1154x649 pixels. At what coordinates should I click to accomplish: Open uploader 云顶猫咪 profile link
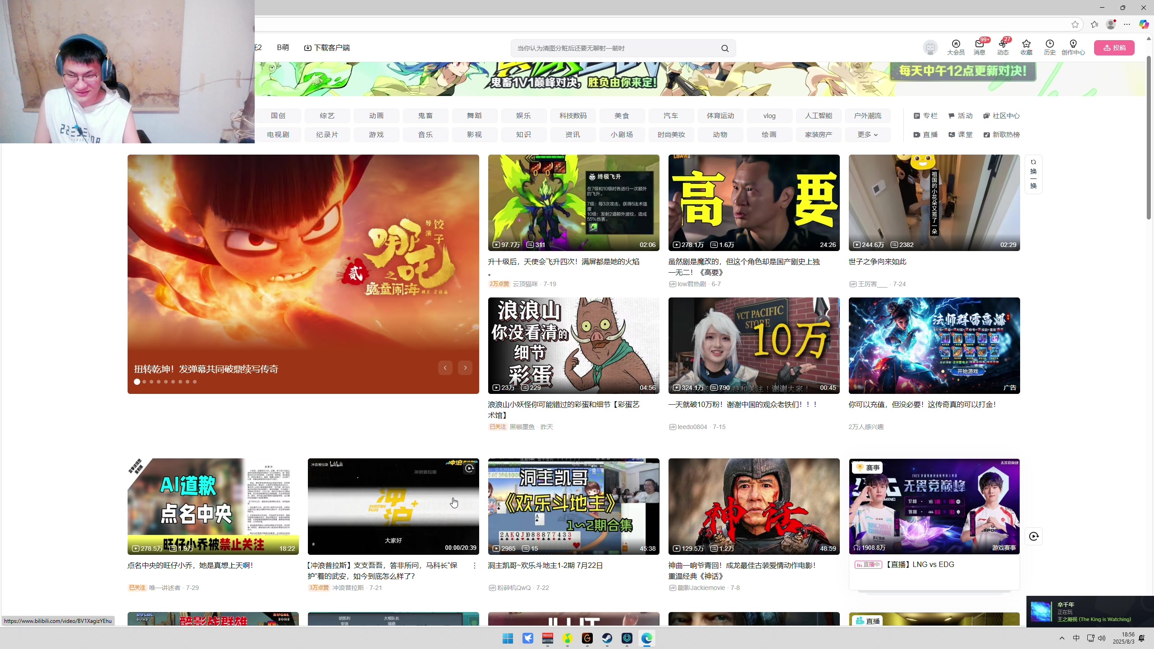click(x=525, y=284)
